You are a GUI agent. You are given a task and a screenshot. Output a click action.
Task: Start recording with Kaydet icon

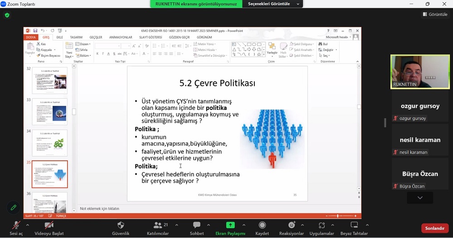262,225
